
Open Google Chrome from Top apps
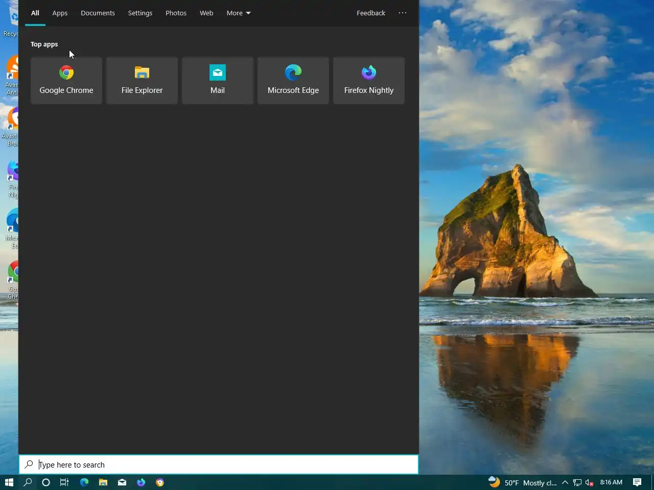pos(66,81)
